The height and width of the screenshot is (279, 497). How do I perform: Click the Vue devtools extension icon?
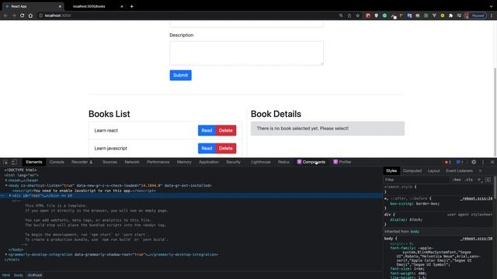click(434, 15)
